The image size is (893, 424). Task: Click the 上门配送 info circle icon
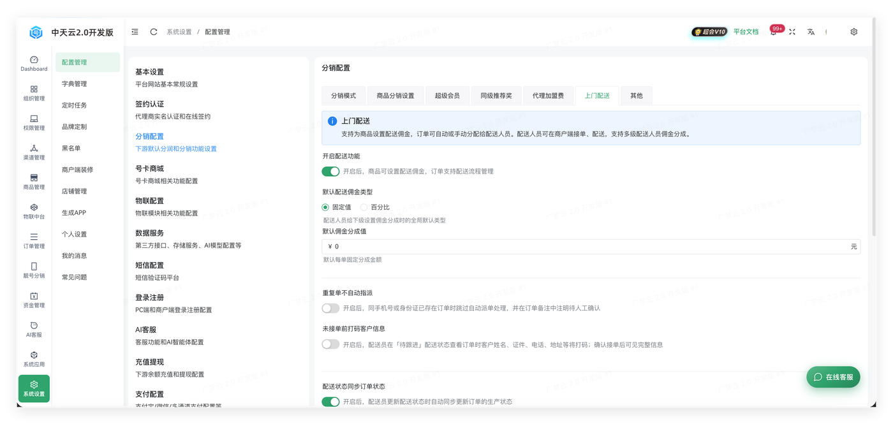332,121
